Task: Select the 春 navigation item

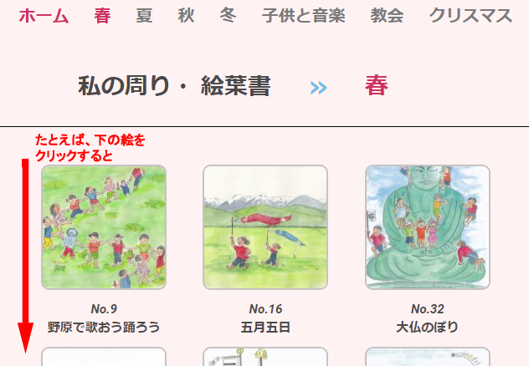Action: [102, 16]
